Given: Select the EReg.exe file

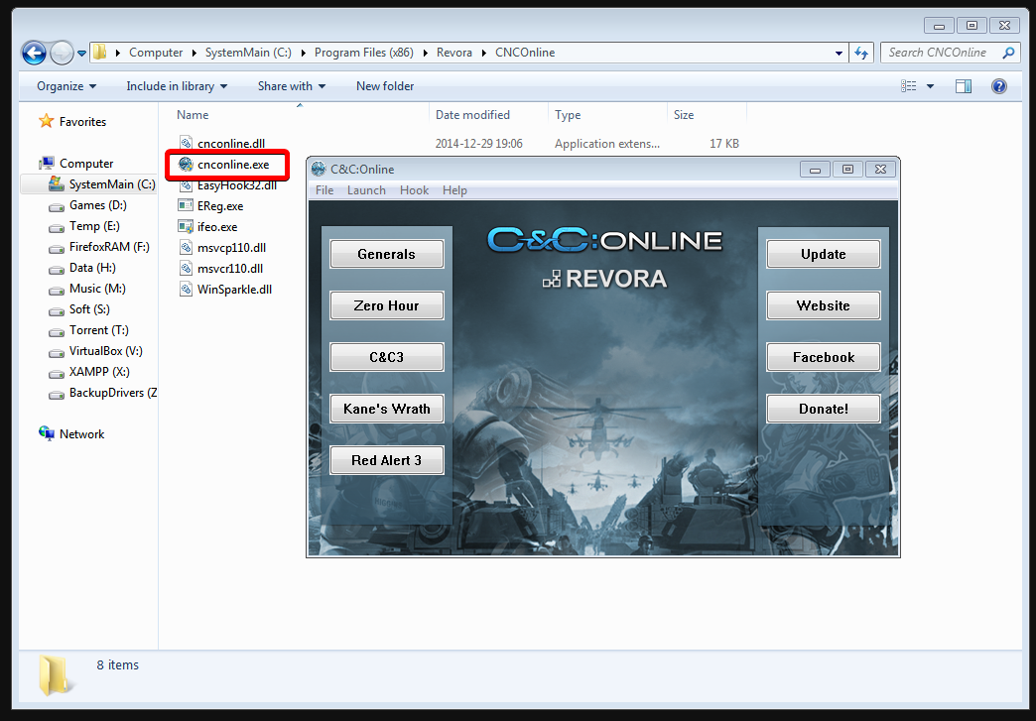Looking at the screenshot, I should (x=211, y=206).
